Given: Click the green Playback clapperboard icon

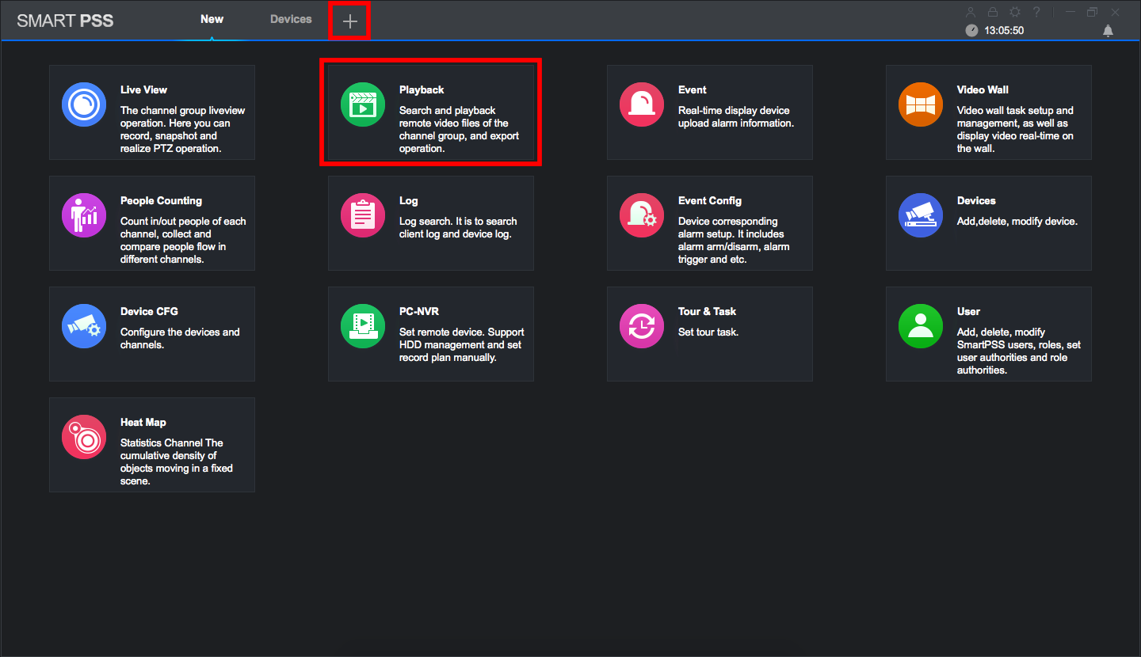Looking at the screenshot, I should click(x=363, y=104).
